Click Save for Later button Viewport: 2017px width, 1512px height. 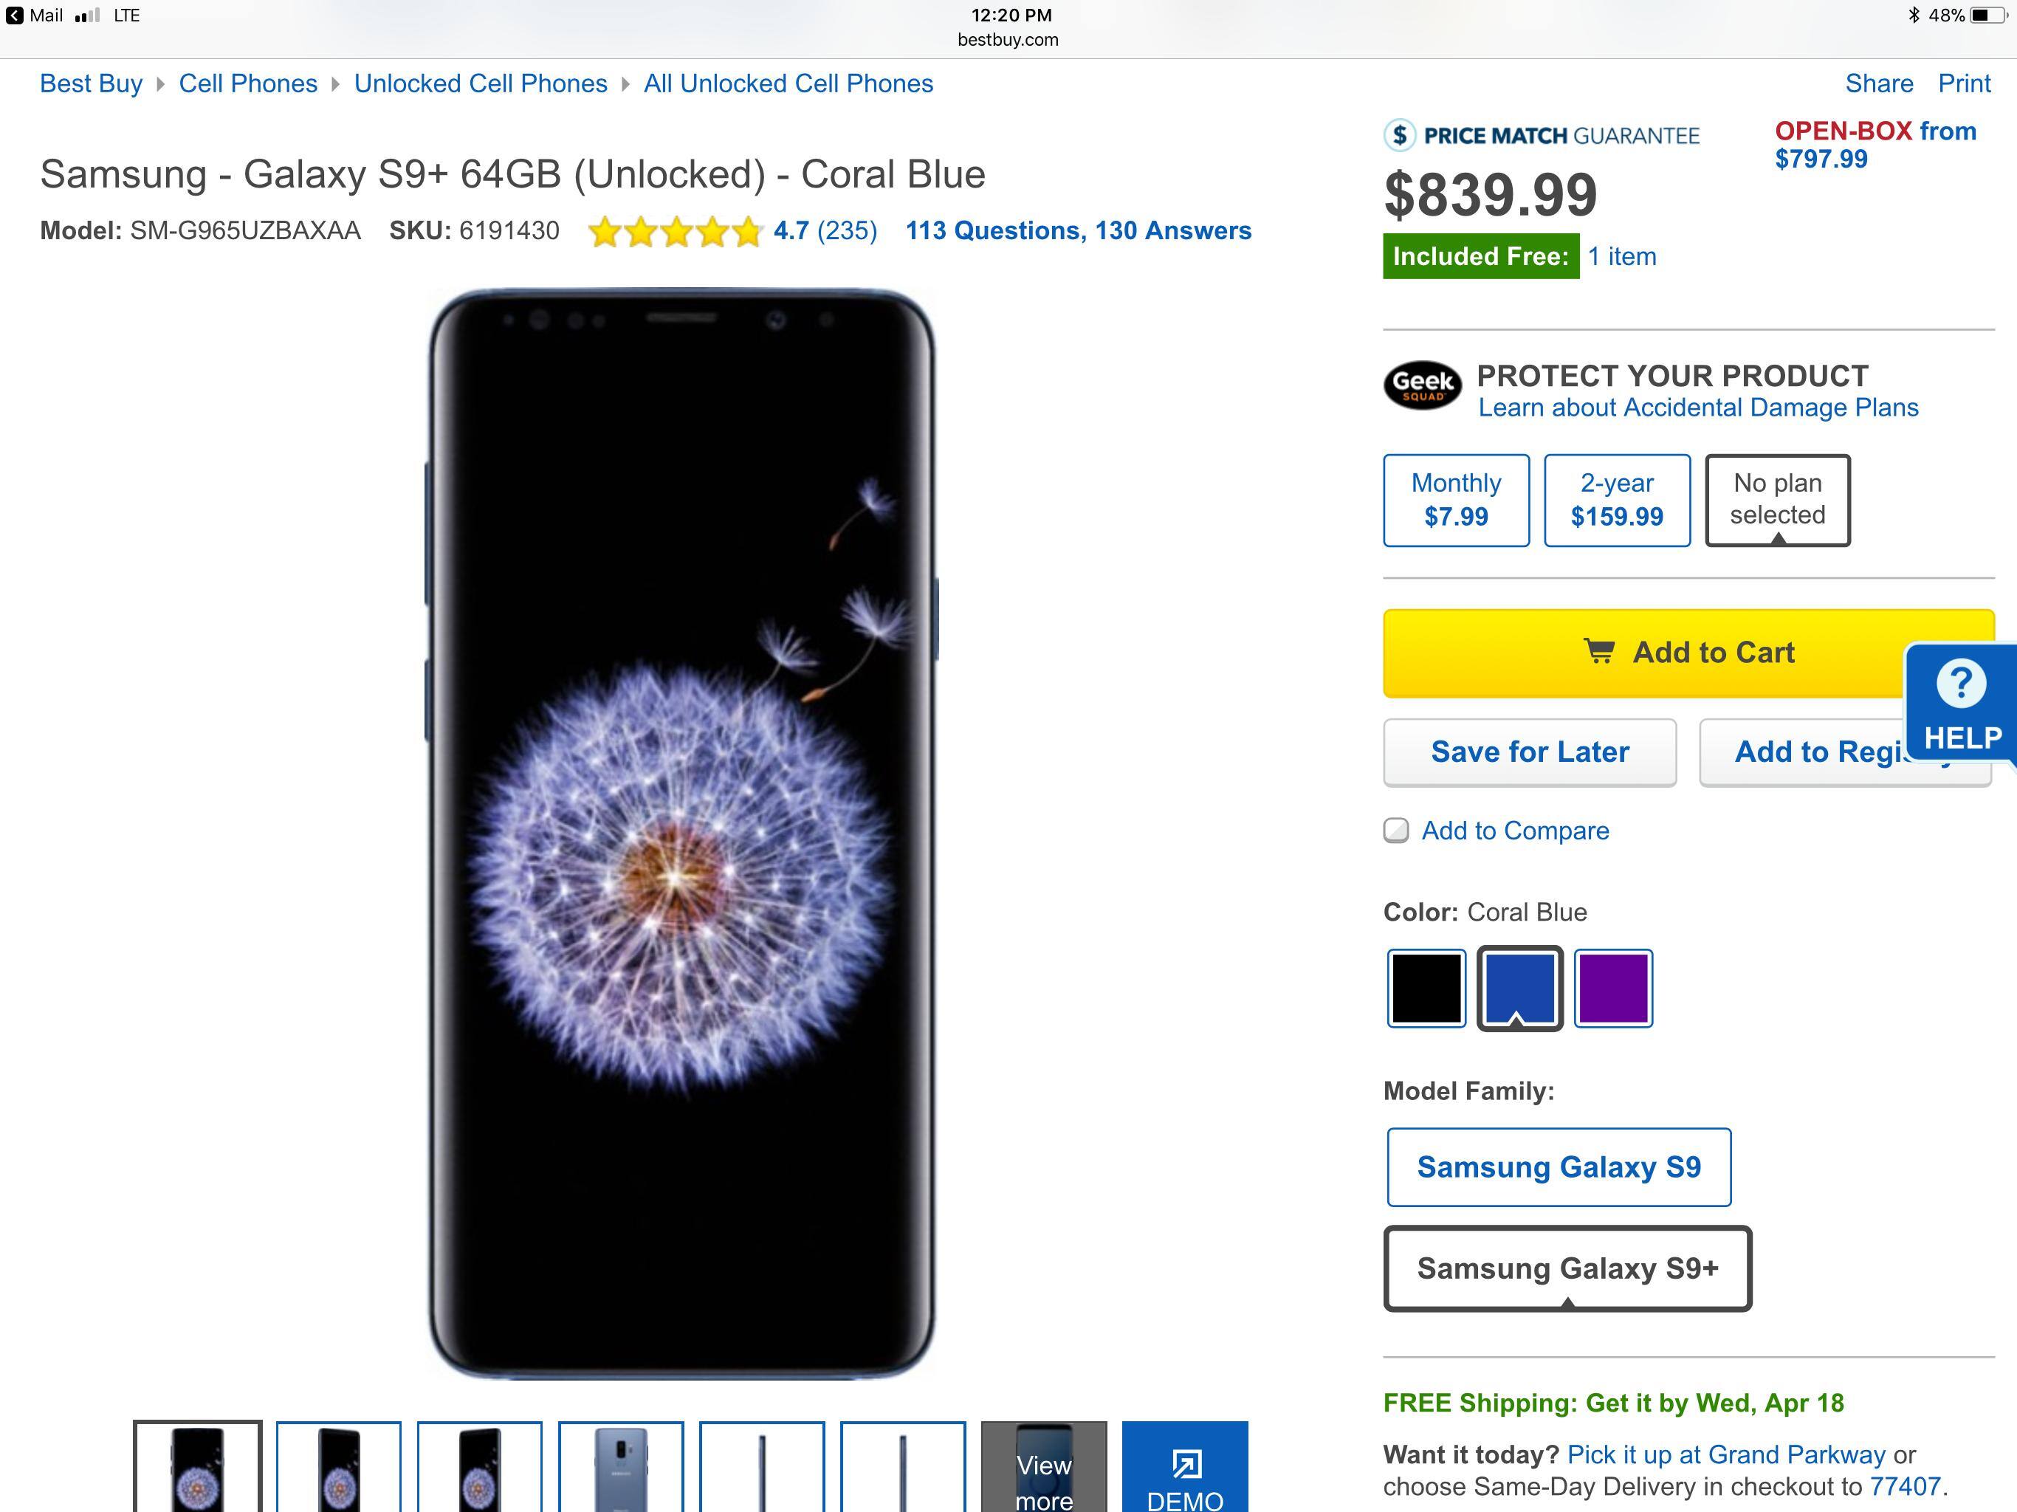(x=1529, y=752)
